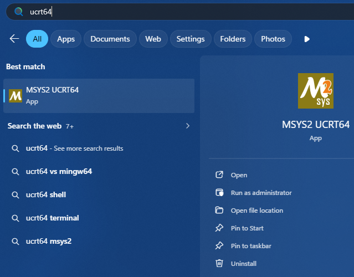354x277 pixels.
Task: Open the MSYS2 UCRT64 app
Action: point(239,175)
